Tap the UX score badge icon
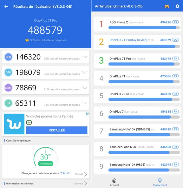 point(8,103)
